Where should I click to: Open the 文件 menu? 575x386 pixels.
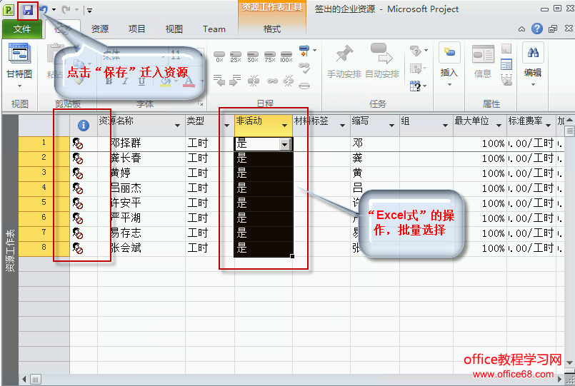(x=22, y=29)
